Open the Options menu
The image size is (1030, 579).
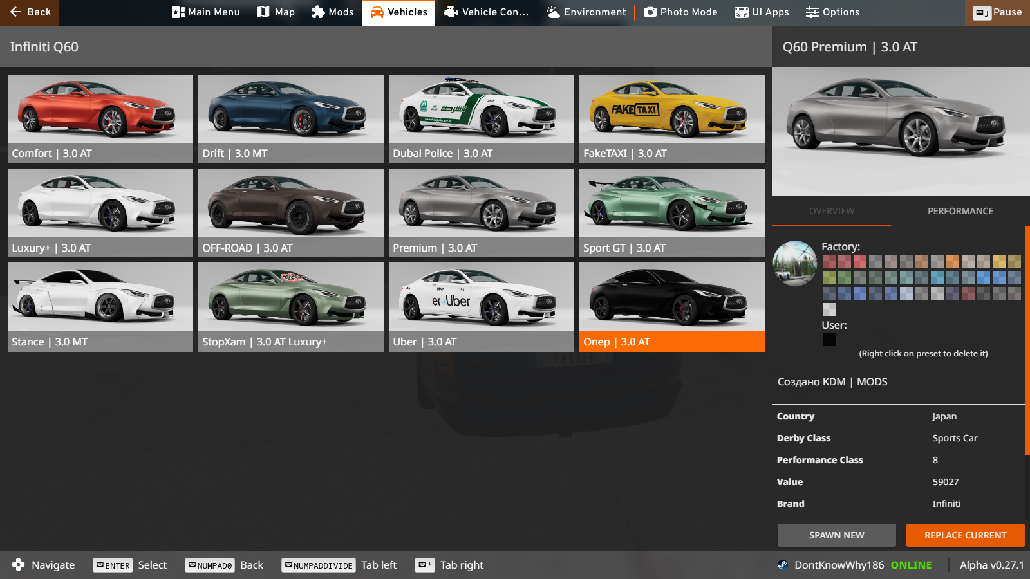click(x=832, y=12)
